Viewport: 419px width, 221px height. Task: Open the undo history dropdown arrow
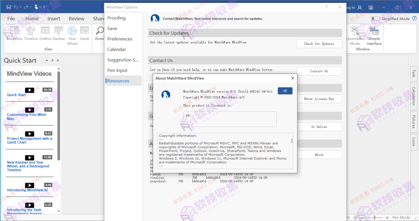[x=21, y=7]
